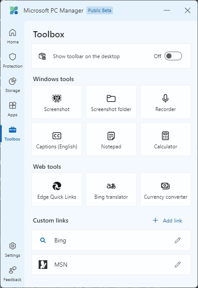Launch the Screenshot snipping tool
198x288 pixels.
pos(56,102)
